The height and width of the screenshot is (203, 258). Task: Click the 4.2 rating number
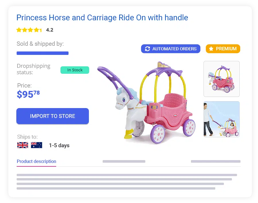(50, 30)
